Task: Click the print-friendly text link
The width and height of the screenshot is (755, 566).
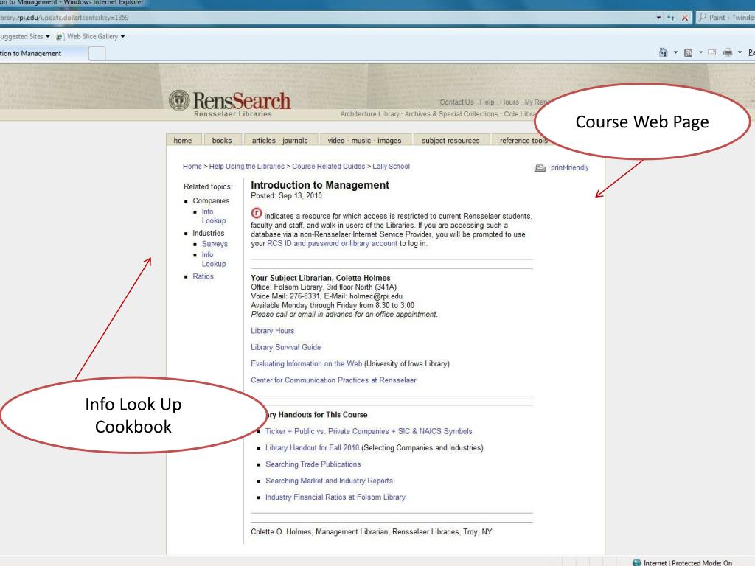Action: click(570, 167)
